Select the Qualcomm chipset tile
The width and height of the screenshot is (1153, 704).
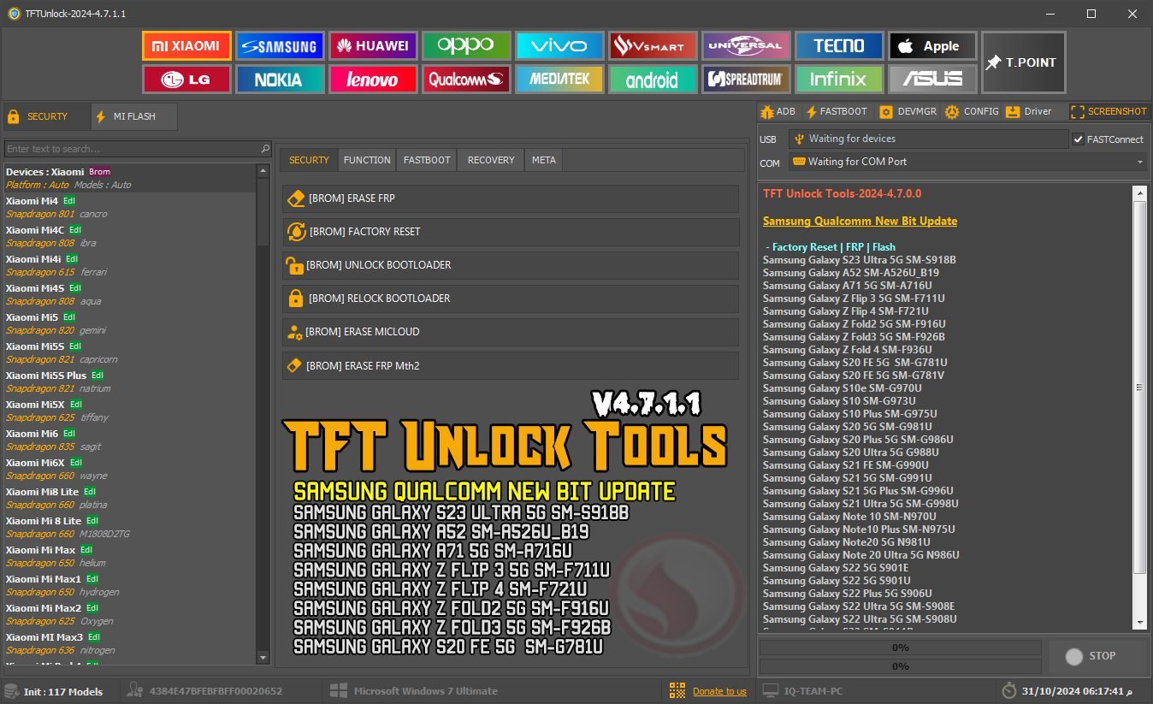click(x=466, y=80)
